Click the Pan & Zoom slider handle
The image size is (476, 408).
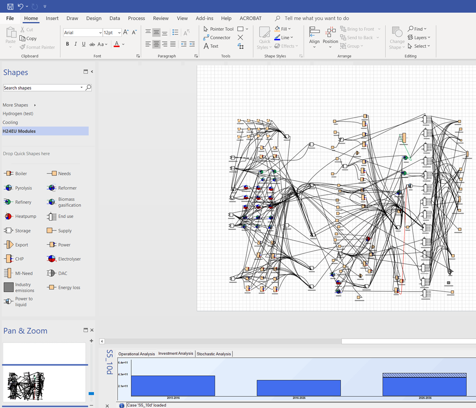tap(91, 393)
